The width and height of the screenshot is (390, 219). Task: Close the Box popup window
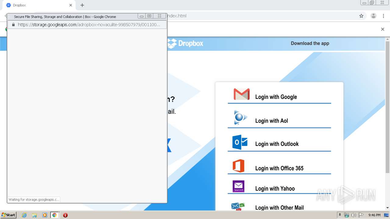pos(159,16)
